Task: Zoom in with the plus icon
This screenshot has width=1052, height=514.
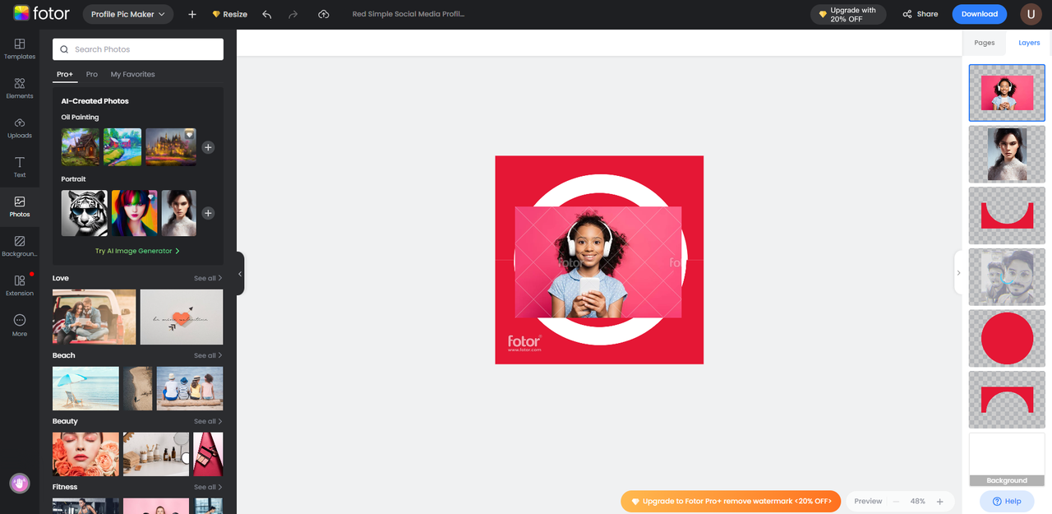Action: 940,501
